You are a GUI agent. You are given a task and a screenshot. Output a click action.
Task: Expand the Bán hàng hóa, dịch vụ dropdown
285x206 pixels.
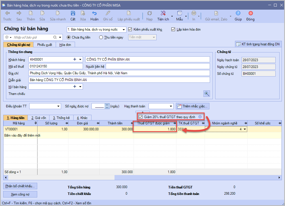pos(124,30)
